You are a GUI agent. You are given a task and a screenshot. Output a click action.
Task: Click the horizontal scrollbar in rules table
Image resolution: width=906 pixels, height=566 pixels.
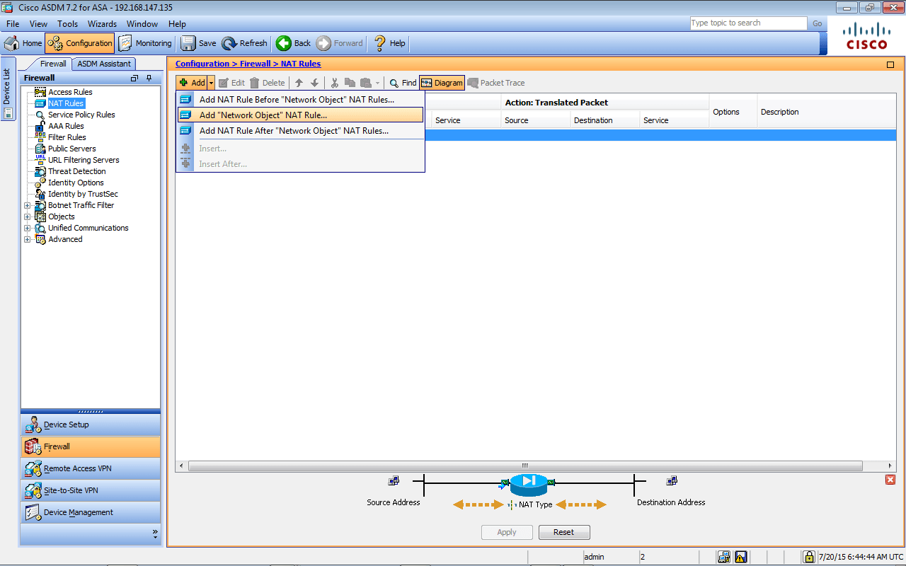click(x=525, y=466)
